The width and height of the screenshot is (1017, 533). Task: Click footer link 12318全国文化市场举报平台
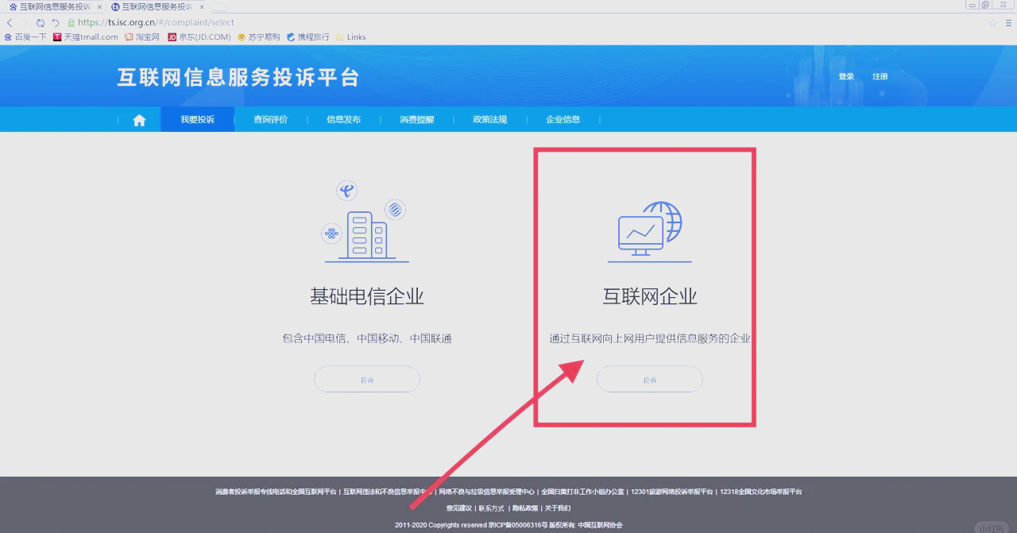tap(761, 492)
